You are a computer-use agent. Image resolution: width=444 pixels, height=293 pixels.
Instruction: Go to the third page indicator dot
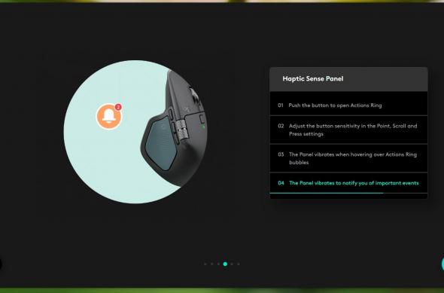coord(218,264)
